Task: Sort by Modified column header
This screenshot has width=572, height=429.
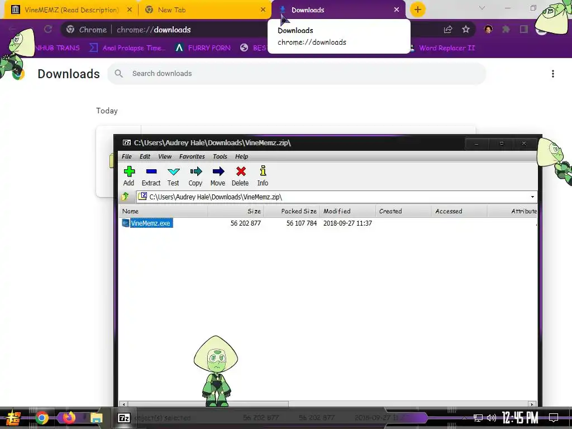Action: [347, 211]
